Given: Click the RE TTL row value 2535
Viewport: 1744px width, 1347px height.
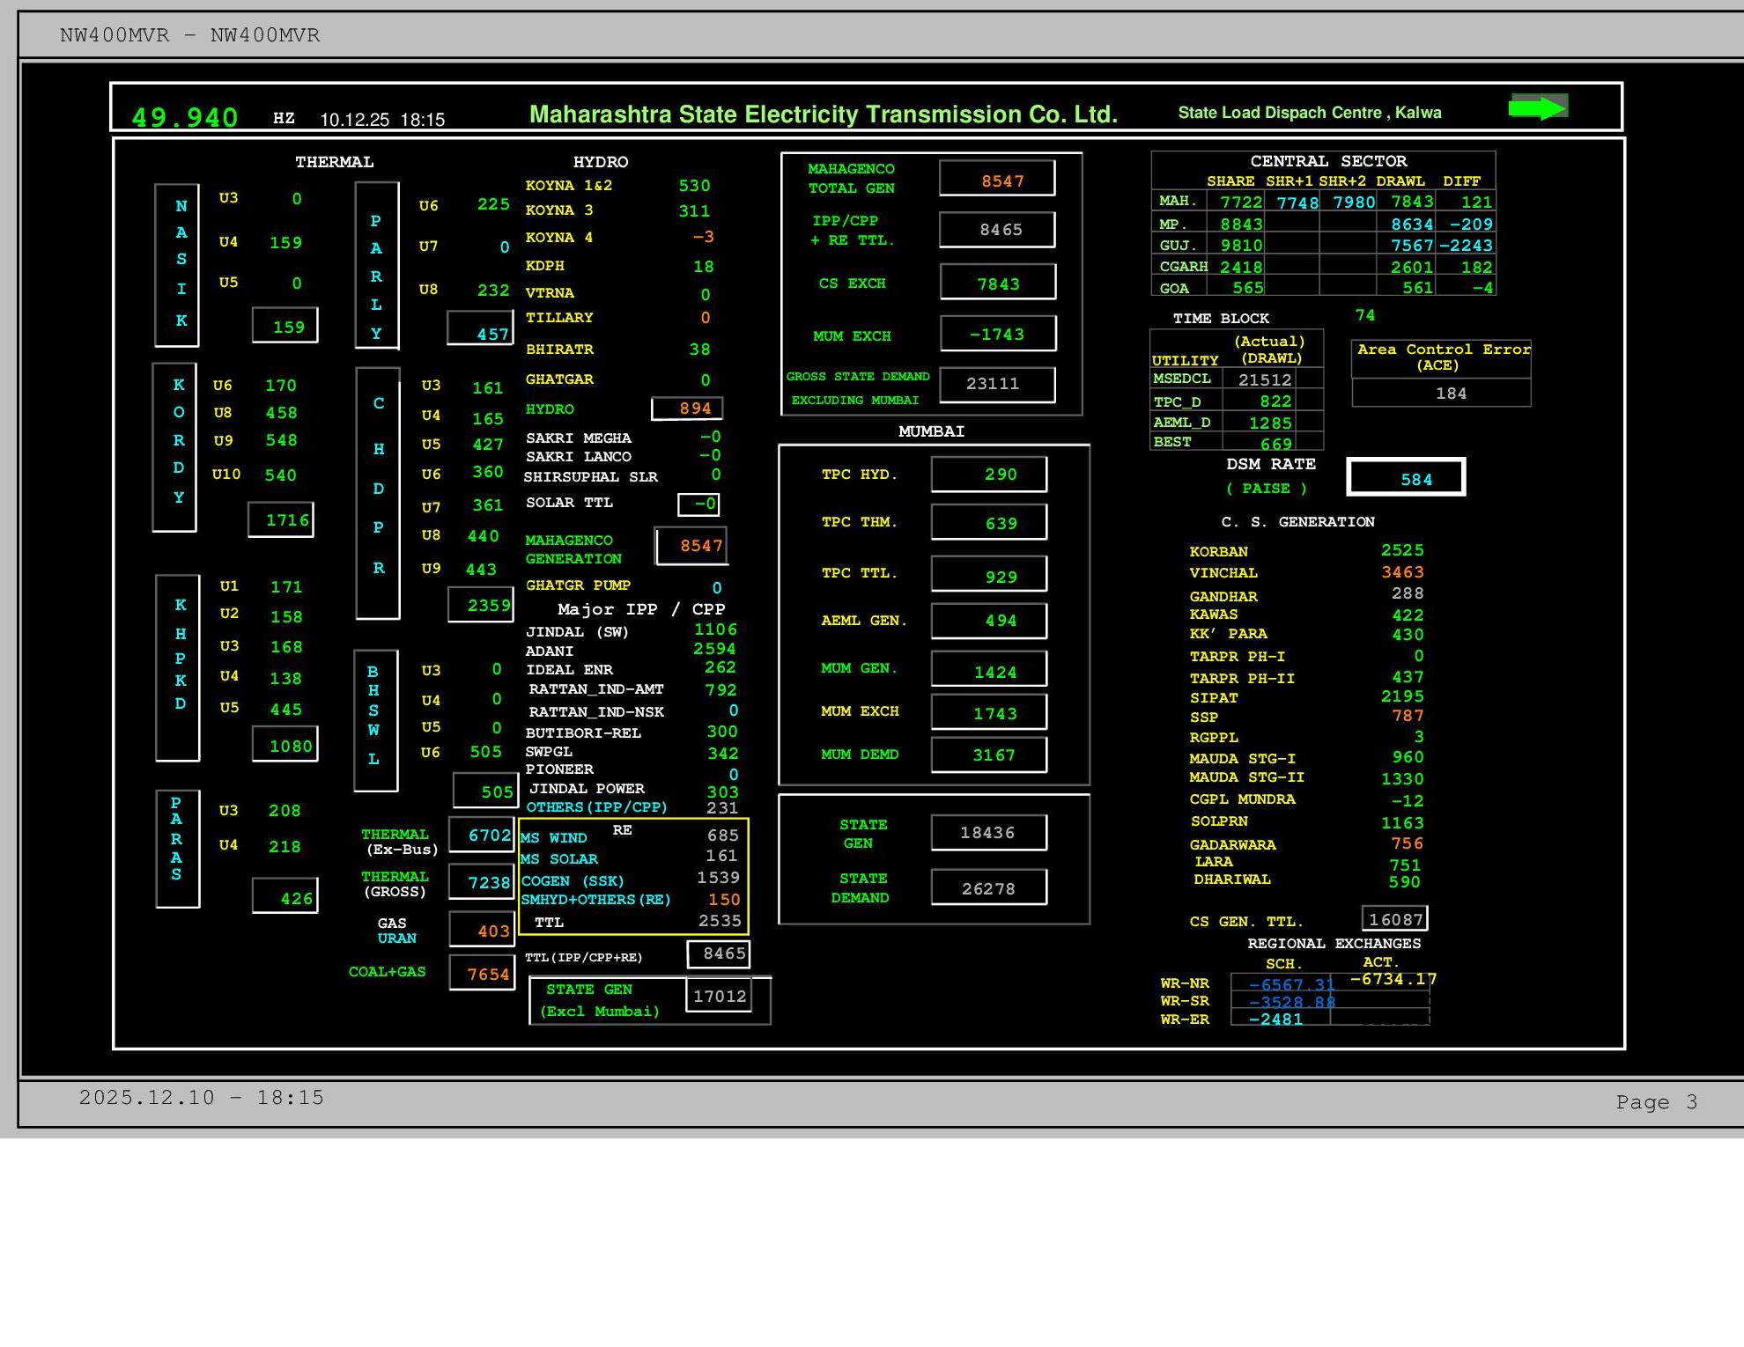Looking at the screenshot, I should (x=719, y=921).
